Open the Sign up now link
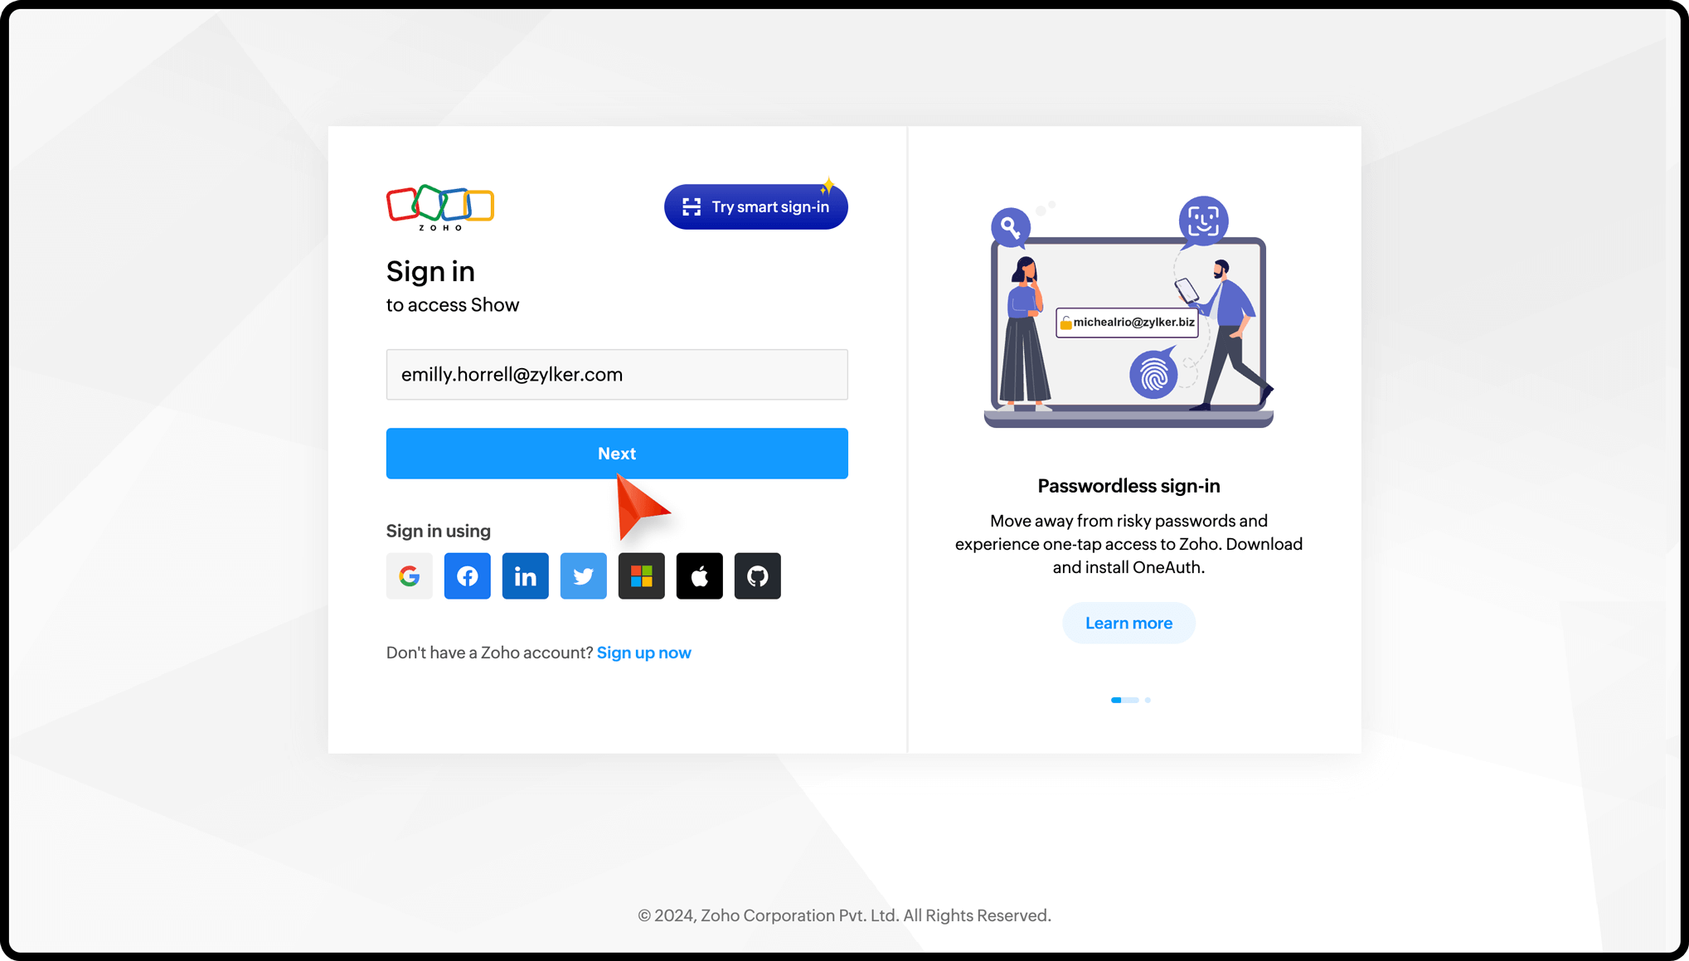 click(643, 653)
